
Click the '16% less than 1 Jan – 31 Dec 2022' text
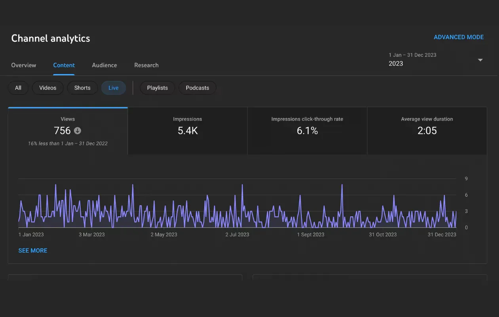coord(68,143)
